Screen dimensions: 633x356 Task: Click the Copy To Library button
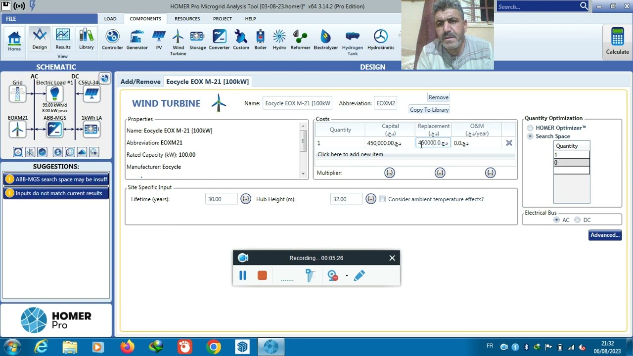(429, 110)
